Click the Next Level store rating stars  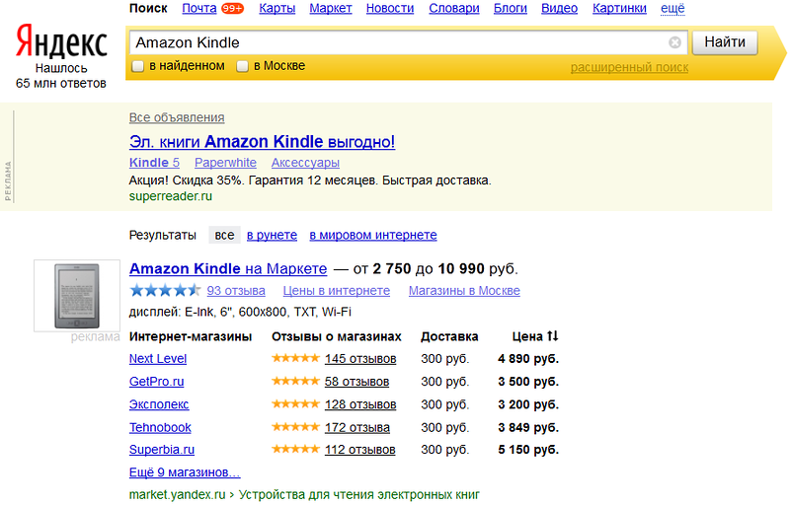(x=295, y=359)
